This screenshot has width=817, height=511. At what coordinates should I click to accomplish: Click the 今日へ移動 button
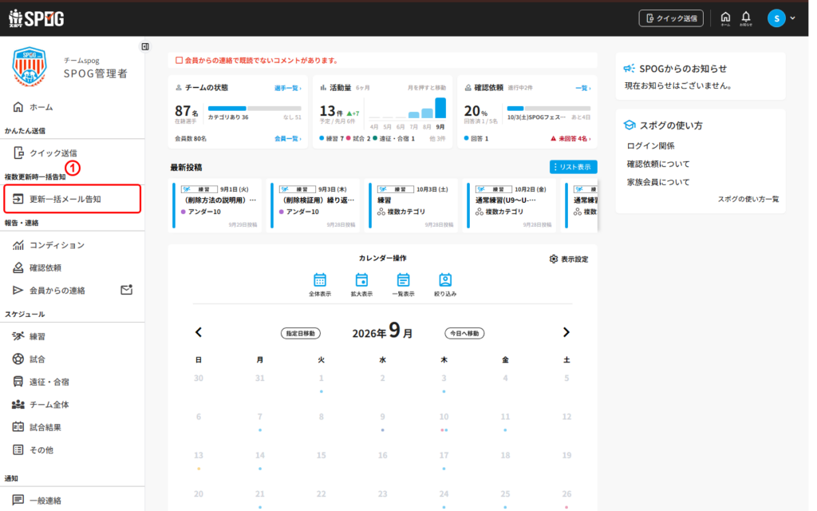464,333
